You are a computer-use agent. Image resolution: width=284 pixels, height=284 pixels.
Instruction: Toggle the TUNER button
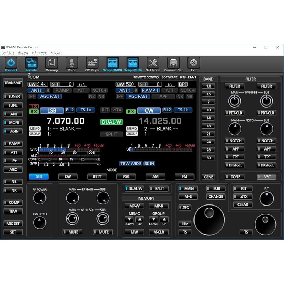13,96
